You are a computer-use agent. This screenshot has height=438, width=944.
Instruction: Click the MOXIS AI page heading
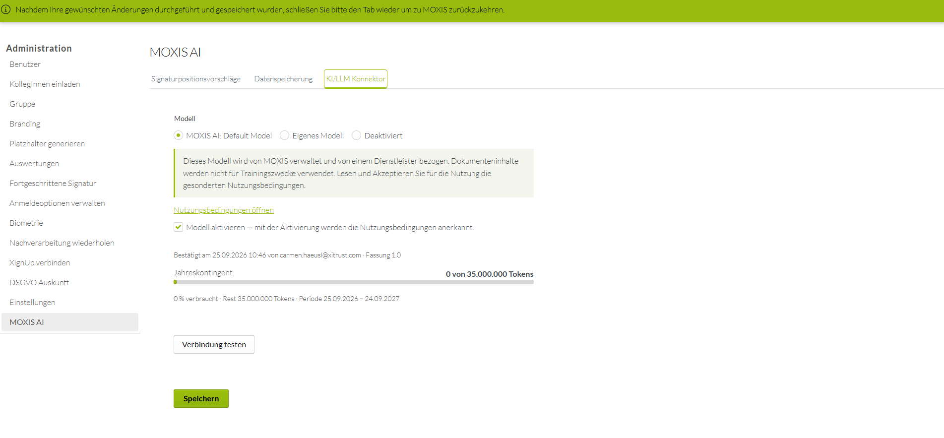click(175, 52)
